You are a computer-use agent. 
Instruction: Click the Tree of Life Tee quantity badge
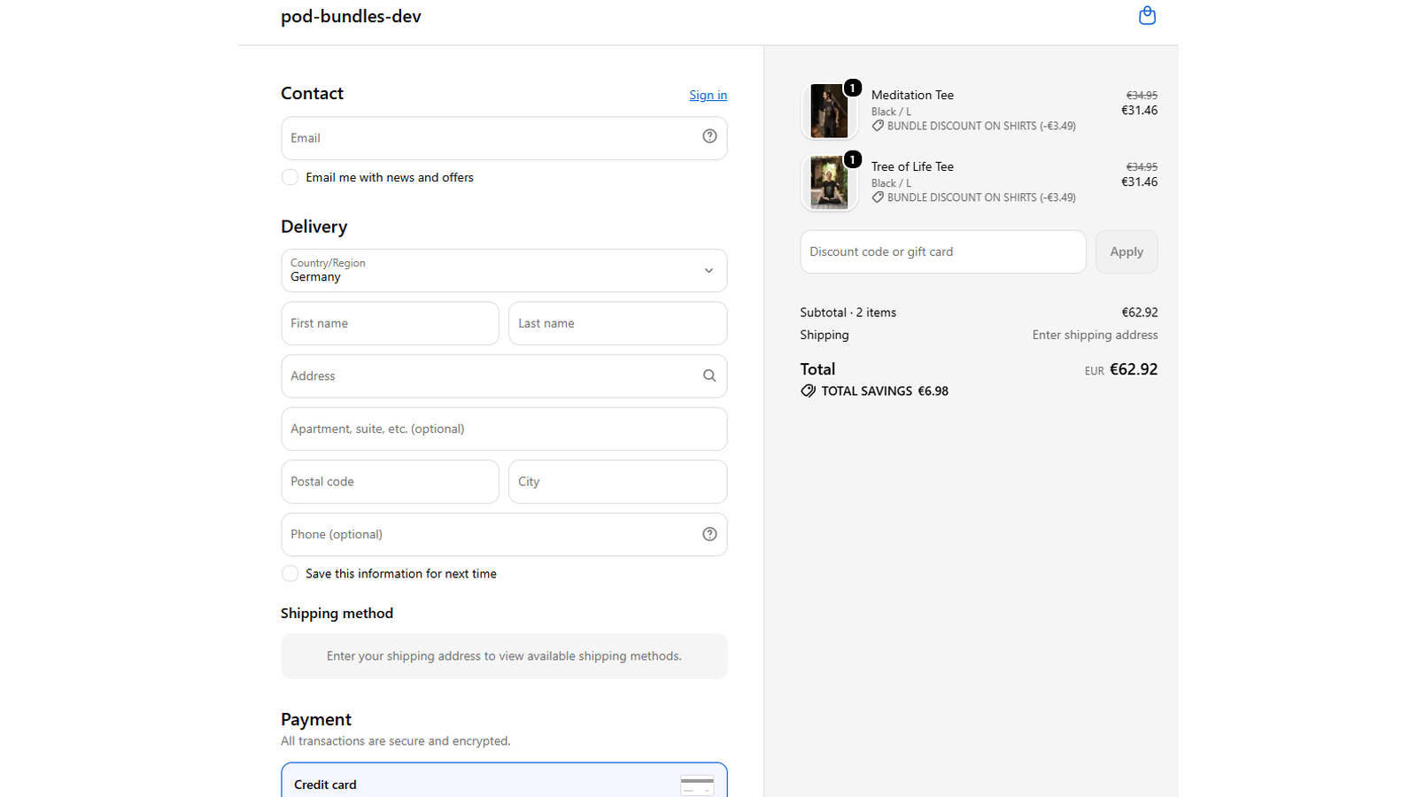(852, 159)
